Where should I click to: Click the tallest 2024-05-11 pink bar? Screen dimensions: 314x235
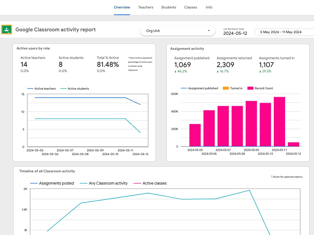tap(279, 122)
